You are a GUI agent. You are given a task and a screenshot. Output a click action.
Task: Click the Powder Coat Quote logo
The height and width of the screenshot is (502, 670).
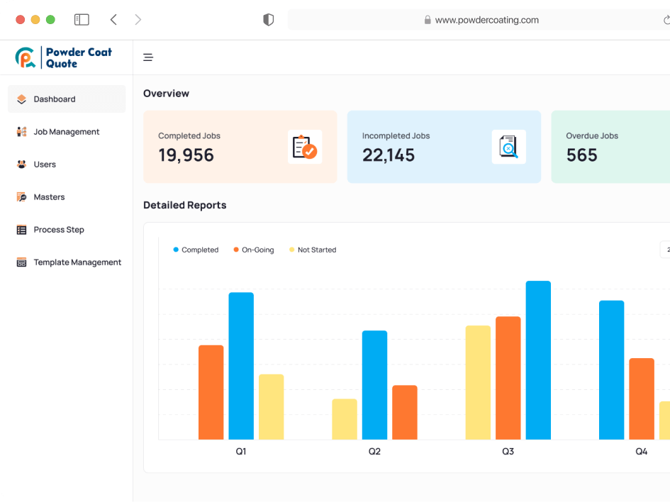pyautogui.click(x=64, y=57)
